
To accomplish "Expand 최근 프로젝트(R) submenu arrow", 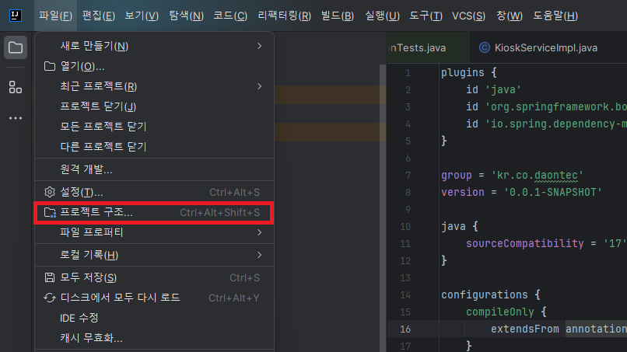I will coord(260,86).
